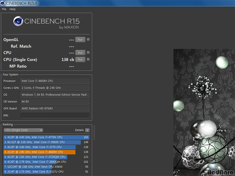Image resolution: width=235 pixels, height=176 pixels.
Task: Select ranking row Intel Core i7-3930K CPU
Action: 46,142
